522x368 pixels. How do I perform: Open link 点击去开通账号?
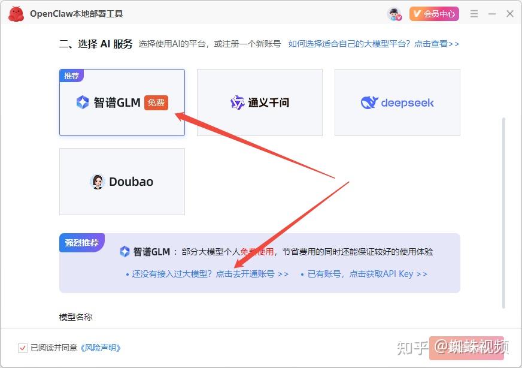pyautogui.click(x=252, y=274)
